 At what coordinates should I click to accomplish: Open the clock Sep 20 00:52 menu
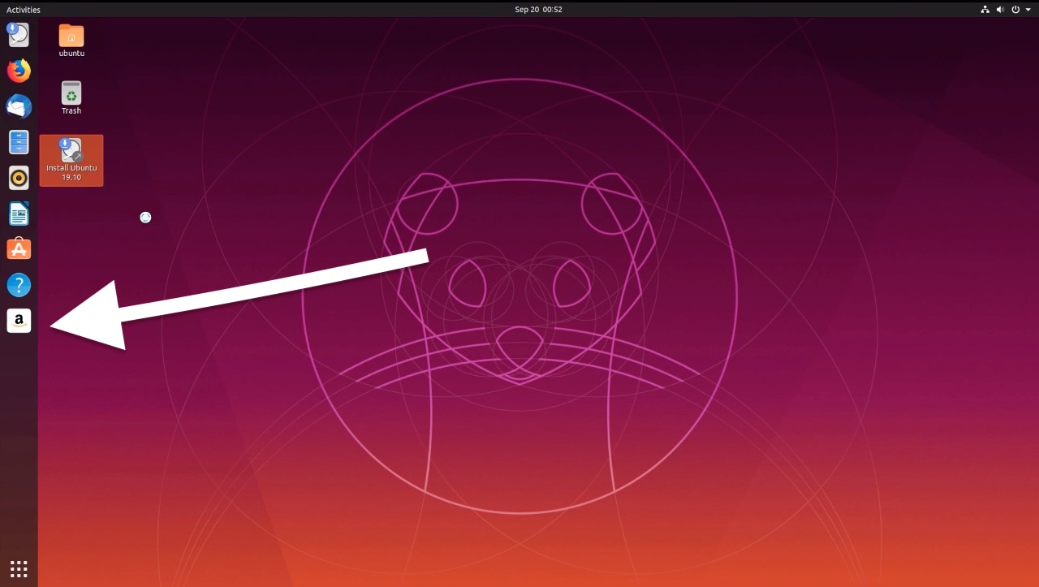538,10
